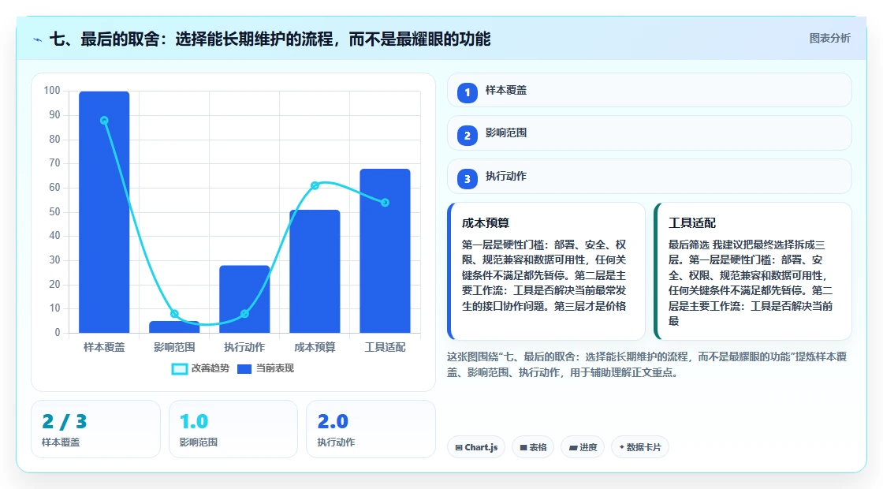Select the 工具适配 bar in the chart

[386, 251]
